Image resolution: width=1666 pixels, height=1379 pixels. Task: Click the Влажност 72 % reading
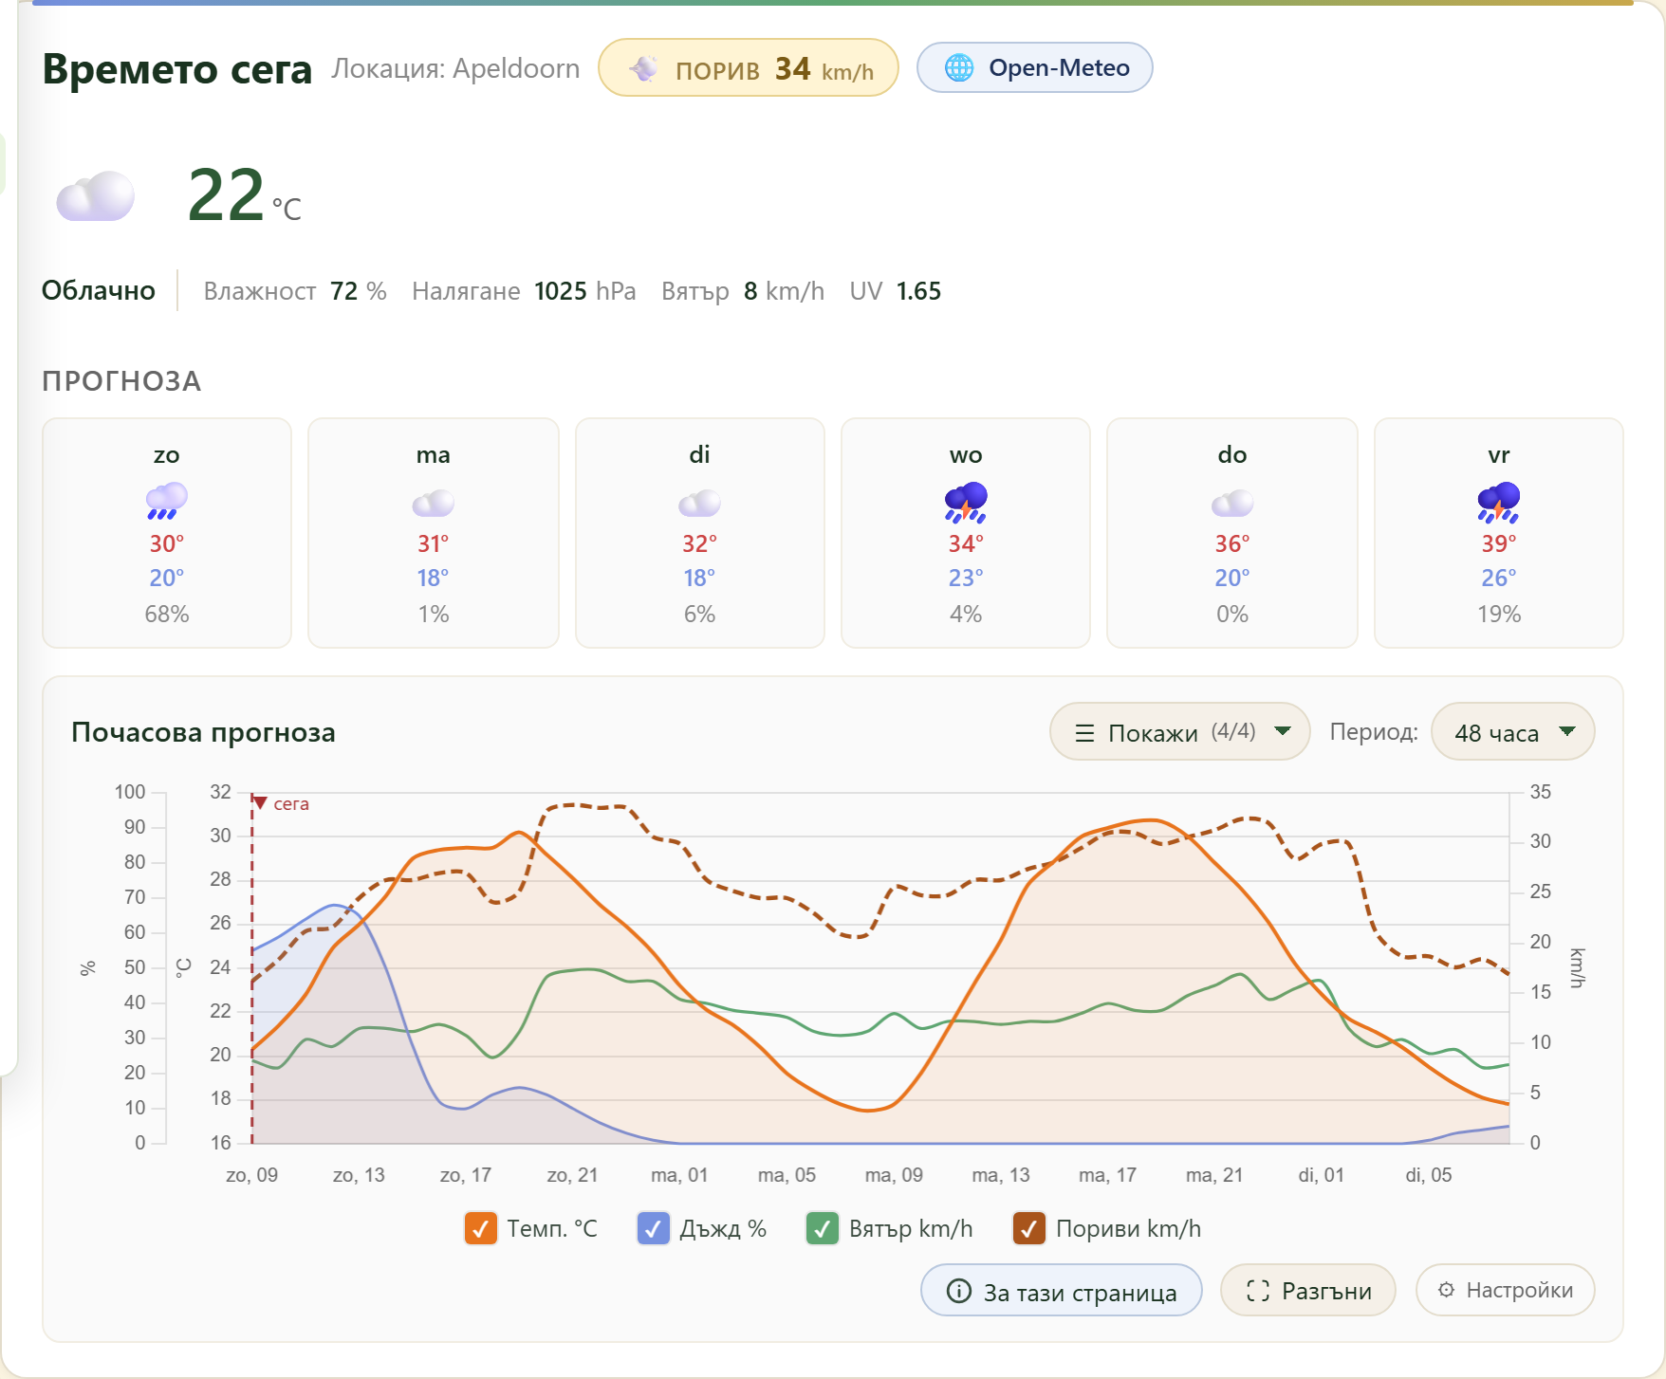[295, 291]
